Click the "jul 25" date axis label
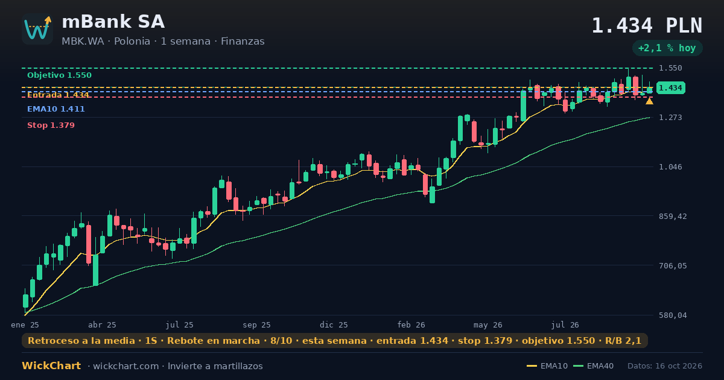 (180, 325)
